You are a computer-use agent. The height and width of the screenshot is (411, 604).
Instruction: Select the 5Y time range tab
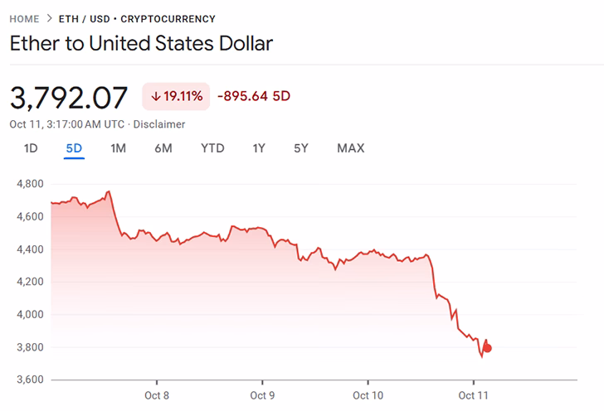tap(301, 148)
